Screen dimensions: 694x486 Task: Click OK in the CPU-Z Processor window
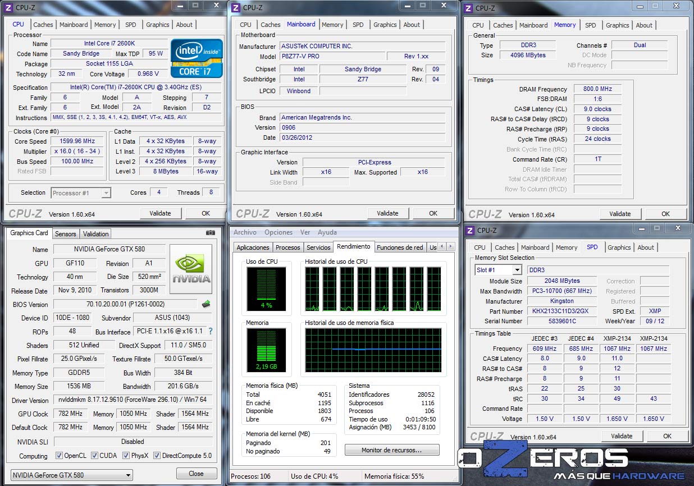point(206,213)
